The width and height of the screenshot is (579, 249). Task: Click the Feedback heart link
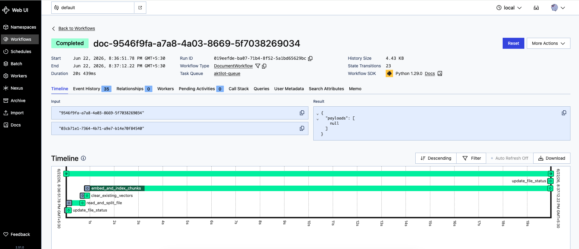point(20,234)
